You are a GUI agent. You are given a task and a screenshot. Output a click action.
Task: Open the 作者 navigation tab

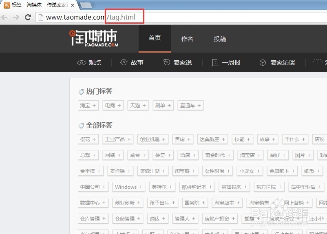click(x=187, y=39)
